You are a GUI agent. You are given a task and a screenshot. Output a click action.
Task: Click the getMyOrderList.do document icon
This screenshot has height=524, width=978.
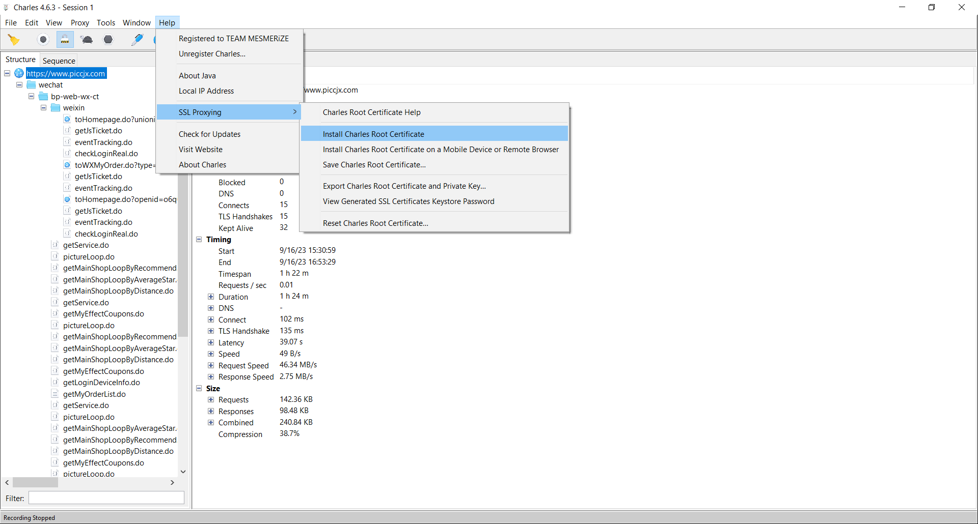55,394
